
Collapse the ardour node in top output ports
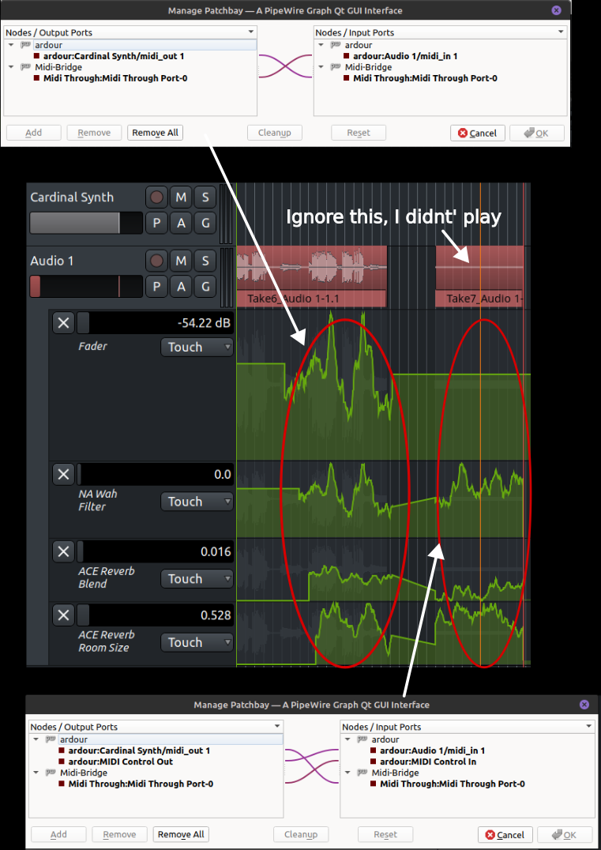12,46
